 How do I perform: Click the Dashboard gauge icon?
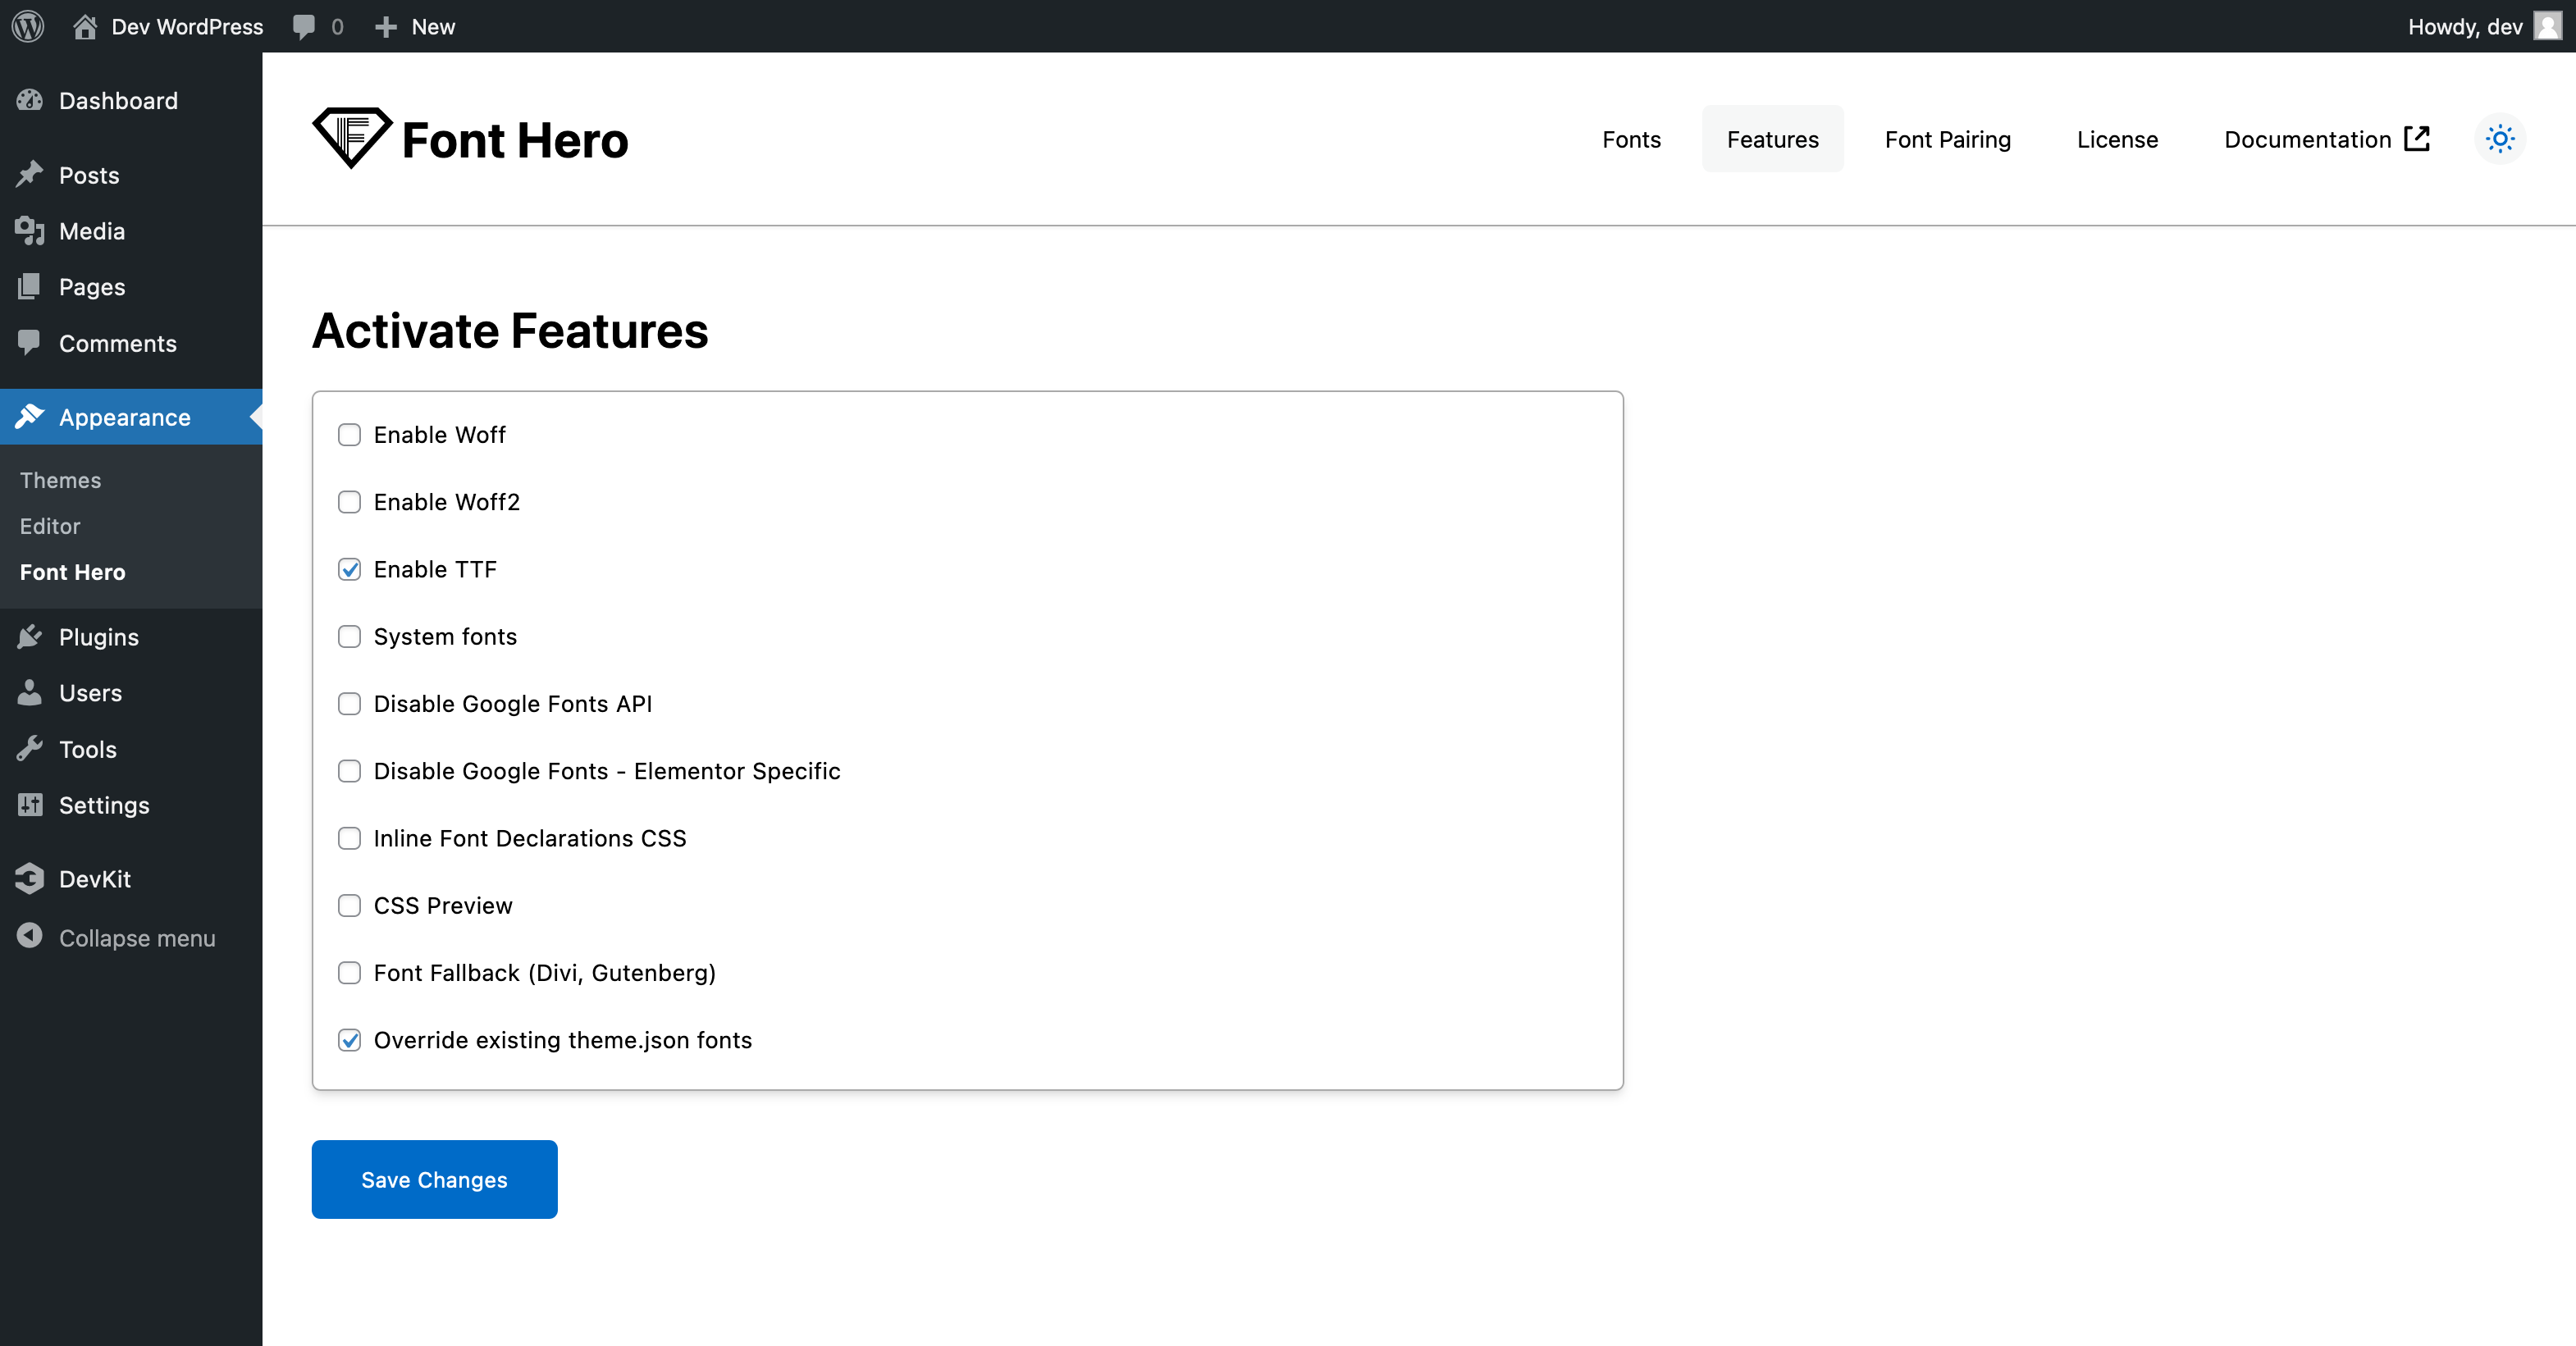pos(30,100)
